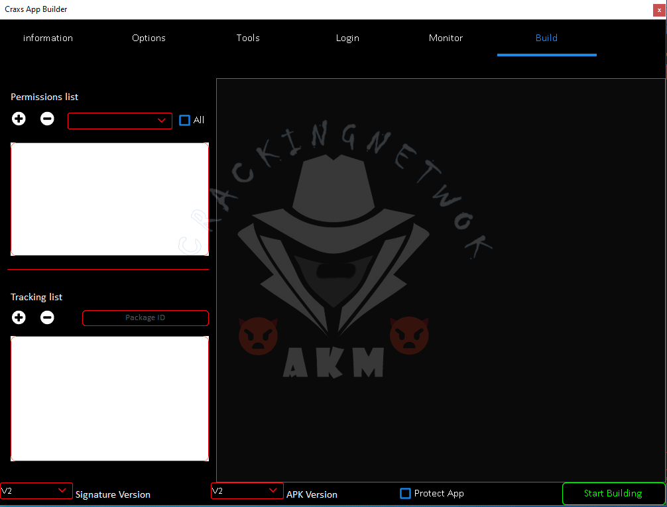667x507 pixels.
Task: Open the Options tab
Action: pos(149,38)
